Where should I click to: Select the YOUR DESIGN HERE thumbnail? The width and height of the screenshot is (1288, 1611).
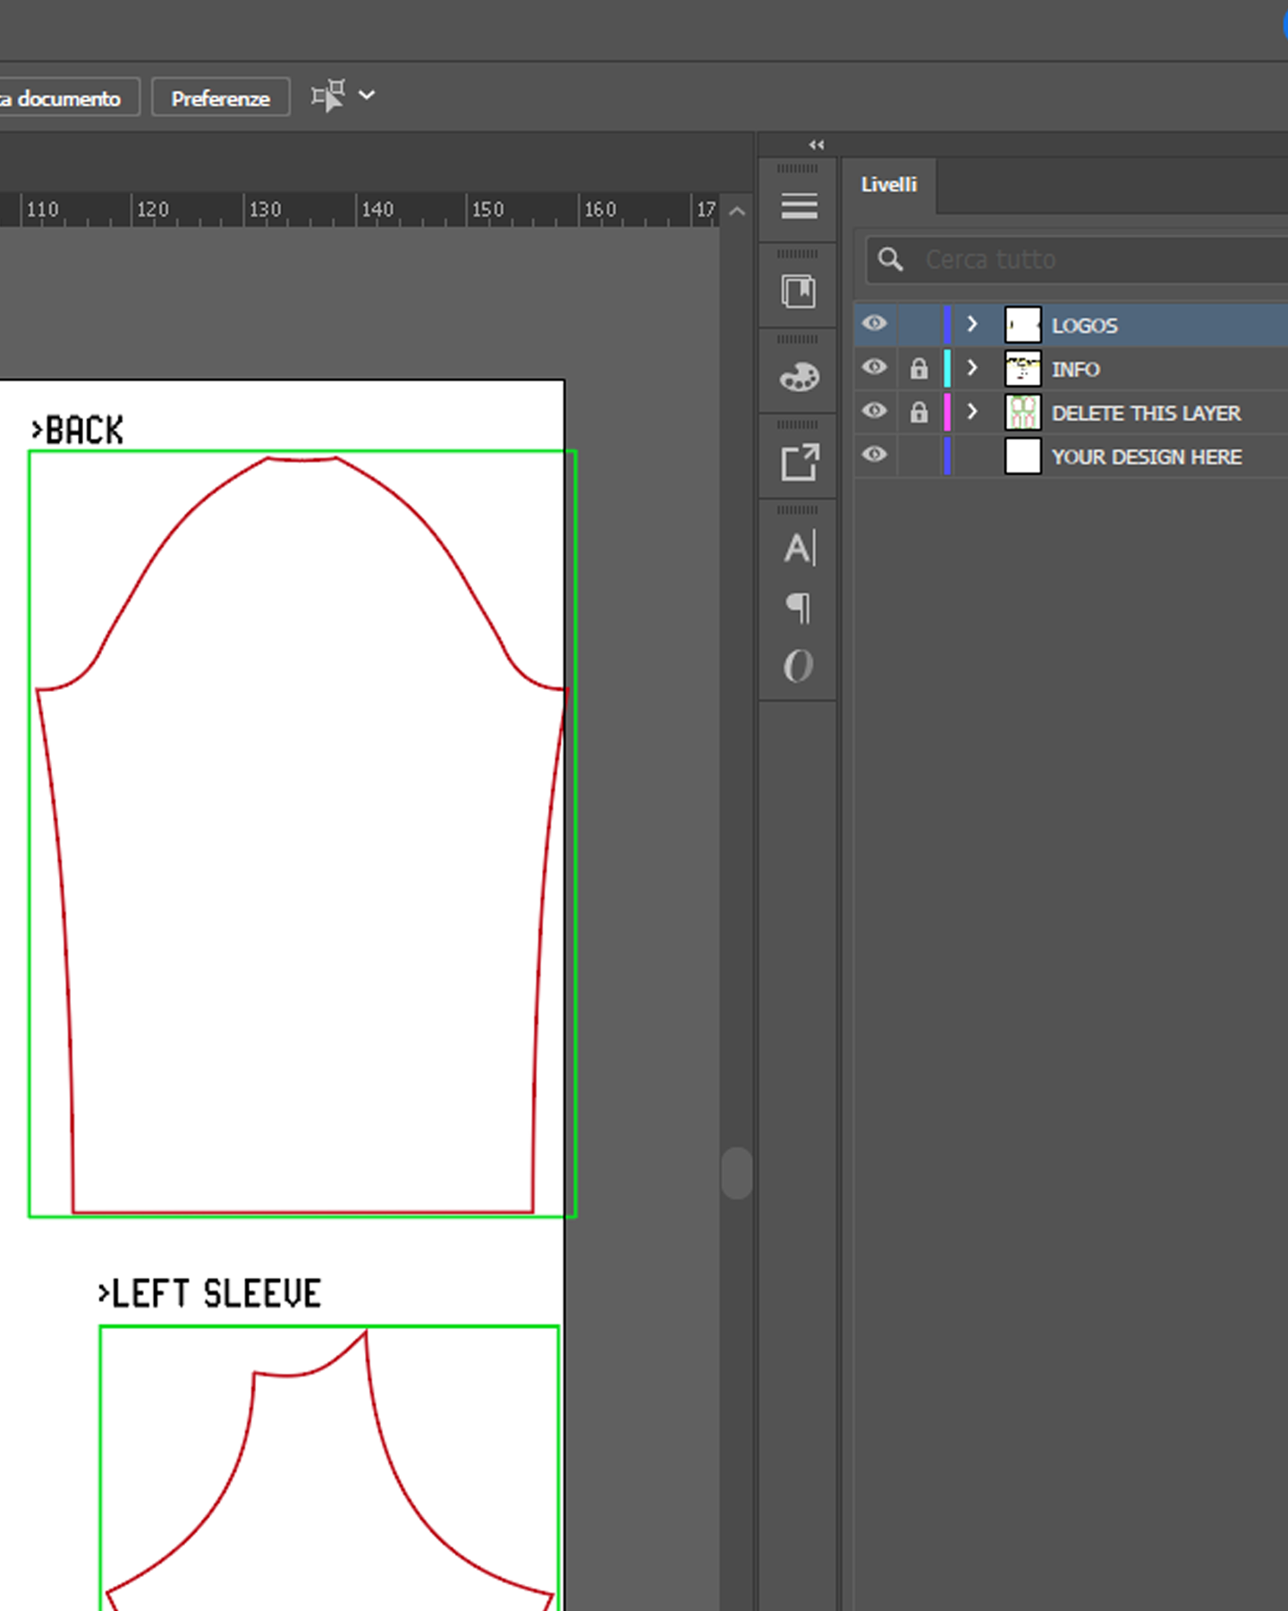[x=1022, y=456]
